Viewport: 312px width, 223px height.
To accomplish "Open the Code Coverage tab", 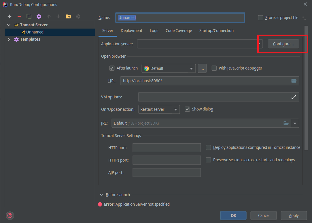I will (x=179, y=31).
